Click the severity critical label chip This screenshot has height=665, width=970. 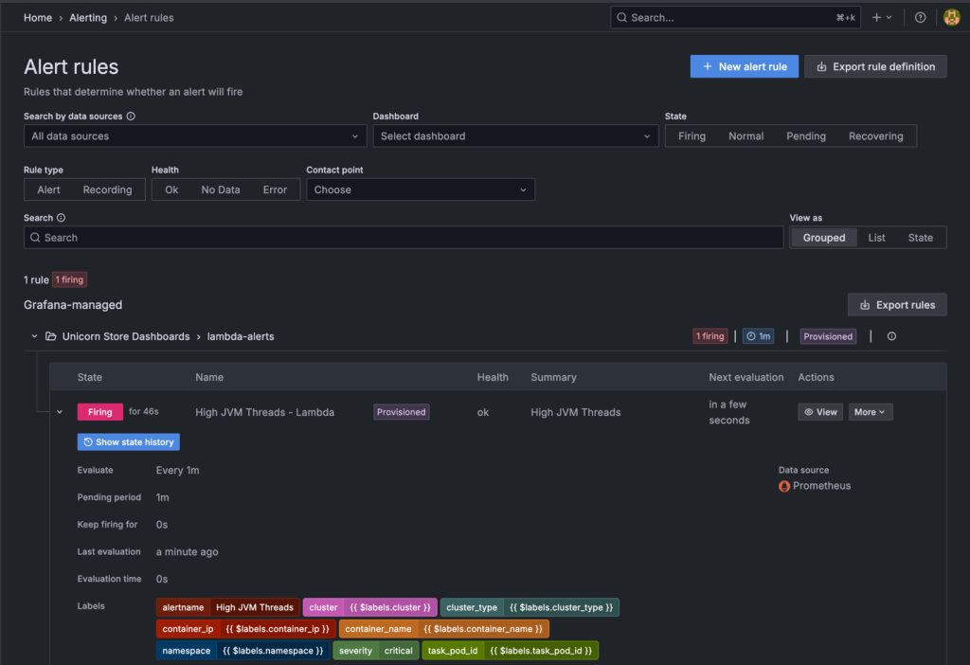[x=375, y=651]
